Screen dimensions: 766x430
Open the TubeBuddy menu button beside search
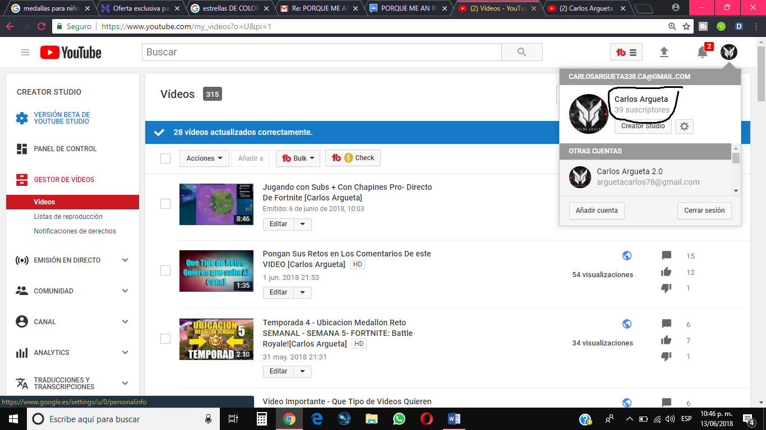pos(626,53)
